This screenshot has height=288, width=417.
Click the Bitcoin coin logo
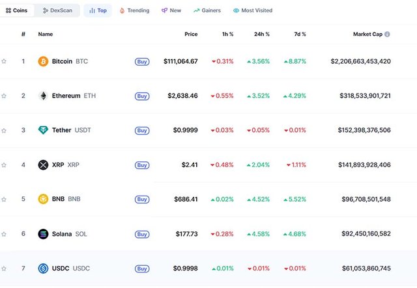coord(43,61)
